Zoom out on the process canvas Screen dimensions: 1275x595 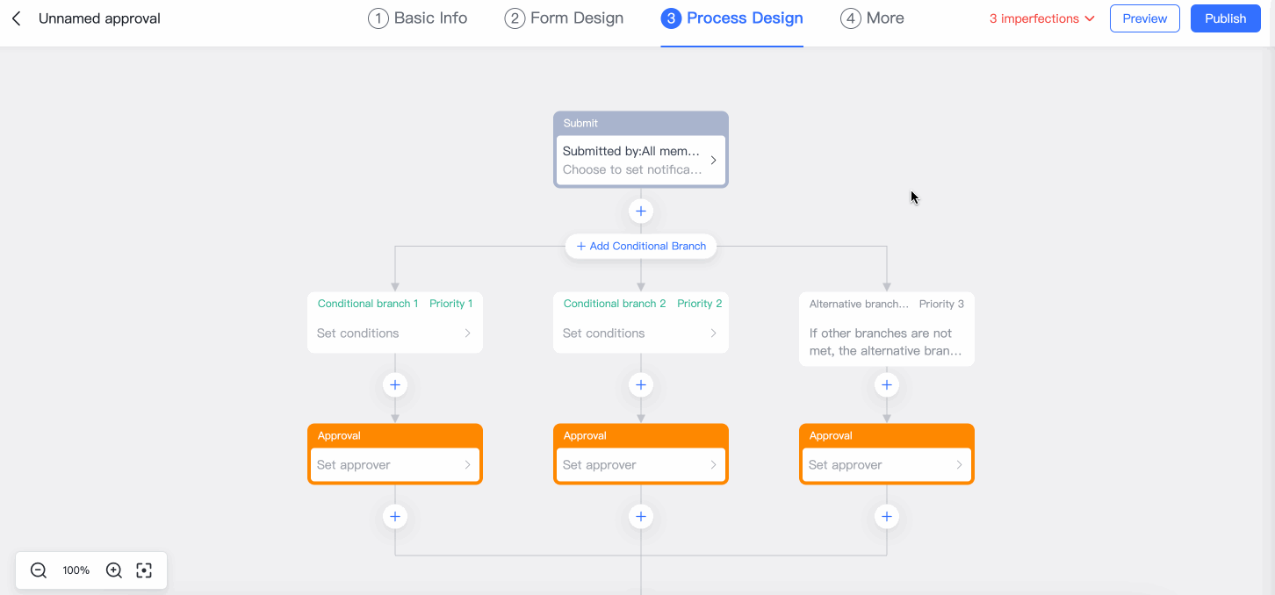pos(38,570)
